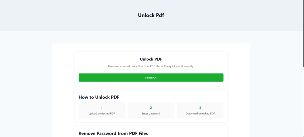
Task: Click the Unlock Pdf page title in the banner
Action: pyautogui.click(x=151, y=15)
